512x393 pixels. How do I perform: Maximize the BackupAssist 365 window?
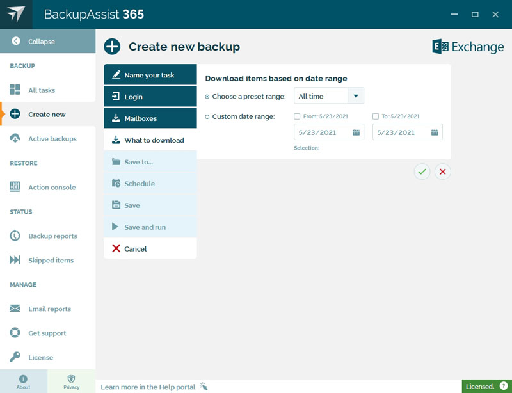[475, 14]
